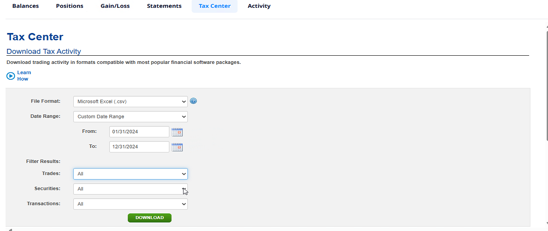Switch to the Balances tab
Screen dimensions: 548x231
(x=25, y=6)
